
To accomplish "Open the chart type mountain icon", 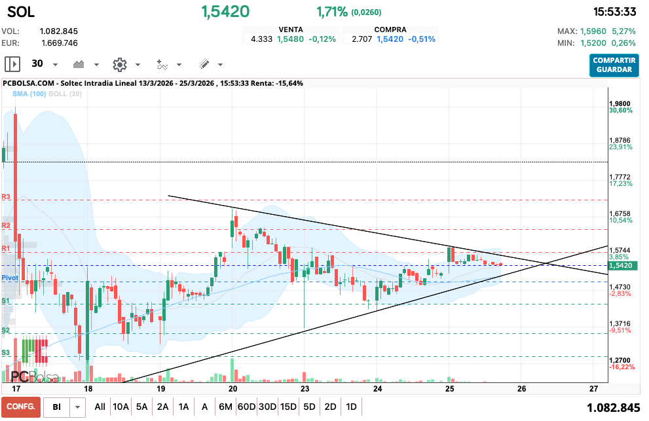I will [79, 64].
